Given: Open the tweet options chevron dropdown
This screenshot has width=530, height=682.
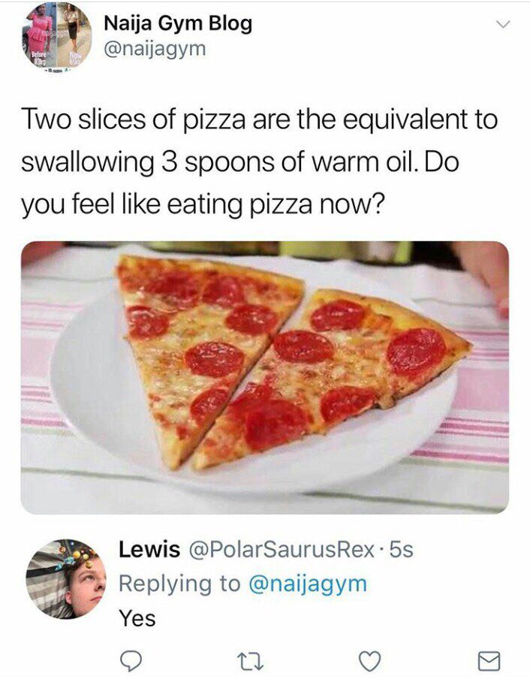Looking at the screenshot, I should (503, 24).
